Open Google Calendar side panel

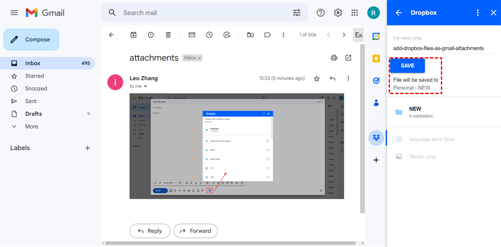point(376,36)
